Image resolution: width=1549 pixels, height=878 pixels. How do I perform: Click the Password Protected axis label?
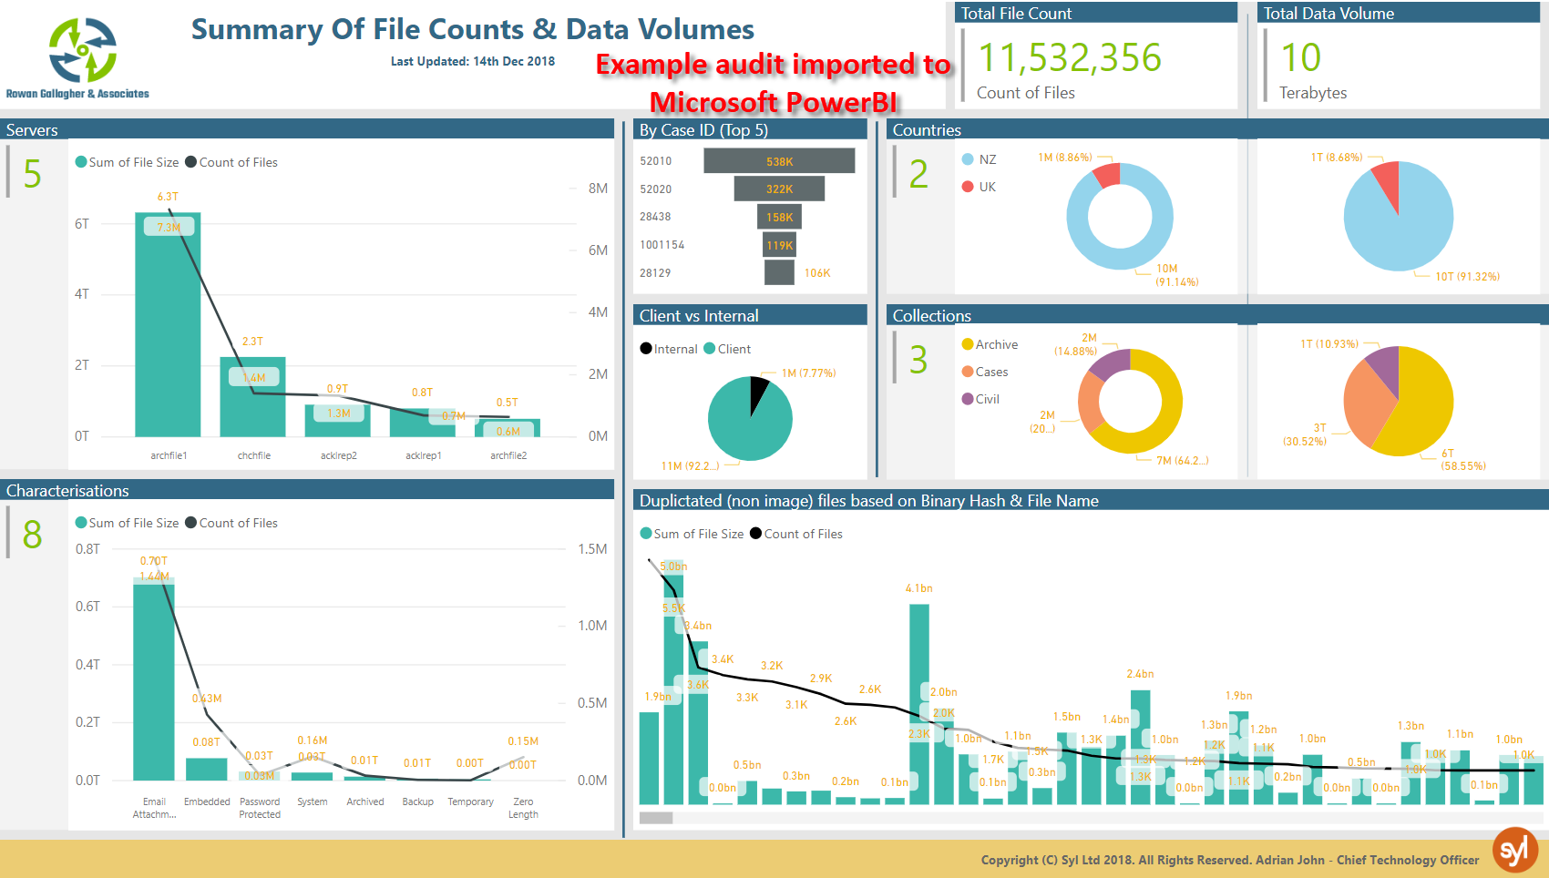(260, 808)
